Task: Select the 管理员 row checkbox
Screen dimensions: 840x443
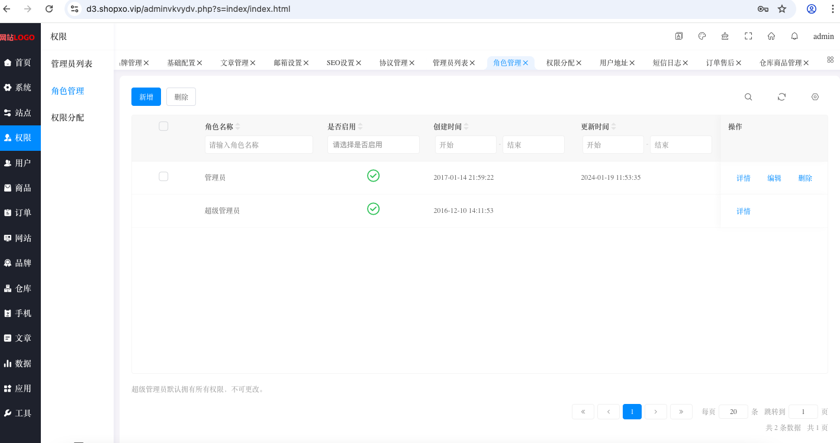Action: pos(164,176)
